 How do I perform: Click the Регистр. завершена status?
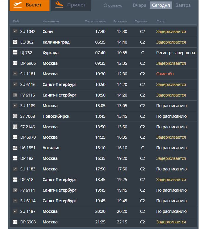tap(176, 53)
